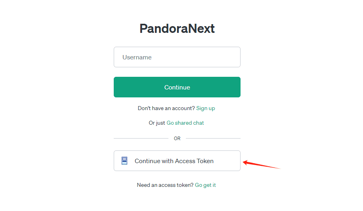363x211 pixels.
Task: Click the blue access token receipt icon
Action: [x=124, y=161]
